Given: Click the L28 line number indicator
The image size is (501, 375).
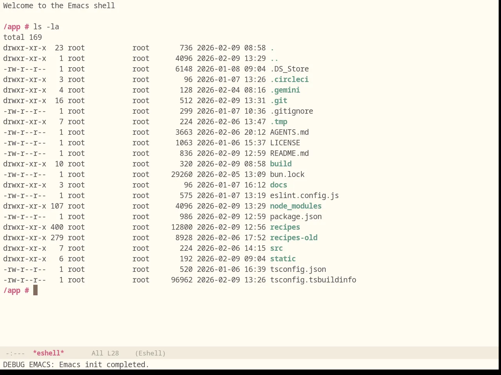Looking at the screenshot, I should point(113,353).
